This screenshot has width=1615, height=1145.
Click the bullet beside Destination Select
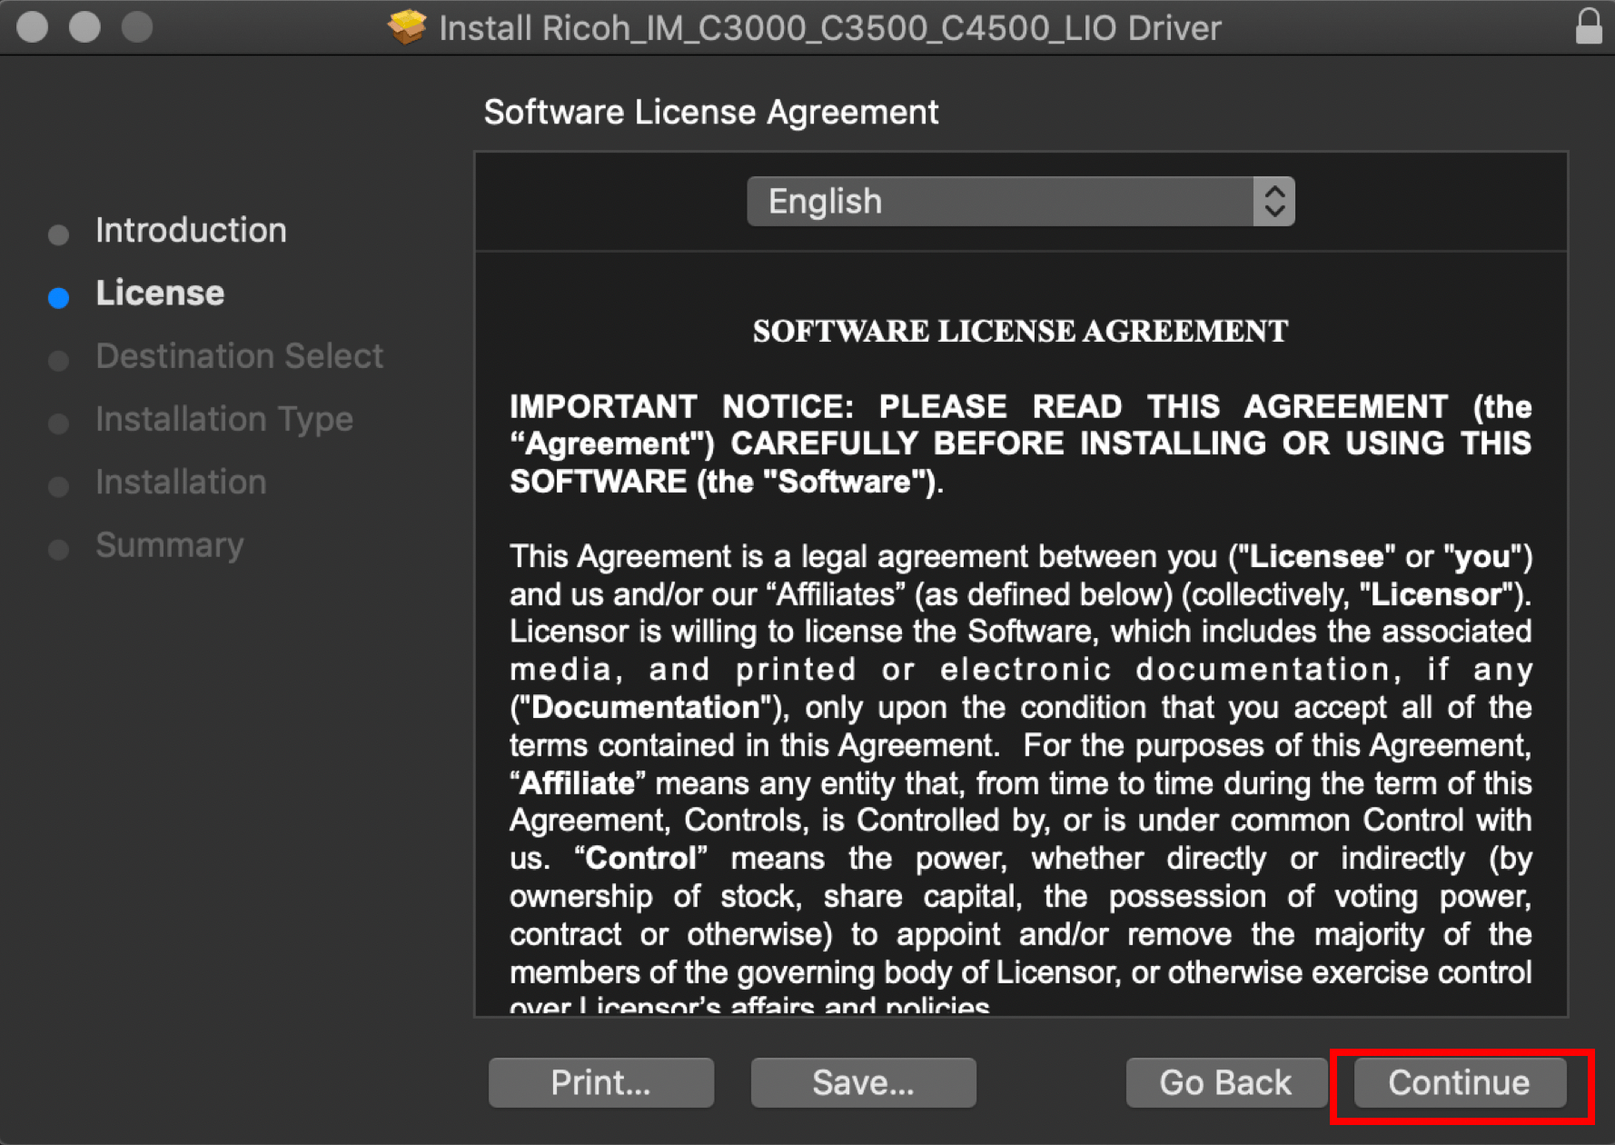(59, 361)
